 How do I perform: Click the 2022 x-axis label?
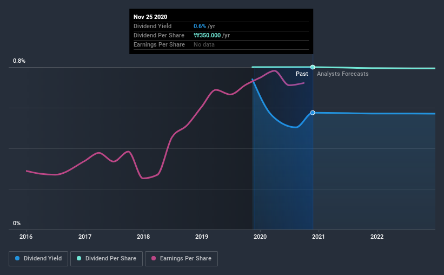point(377,237)
